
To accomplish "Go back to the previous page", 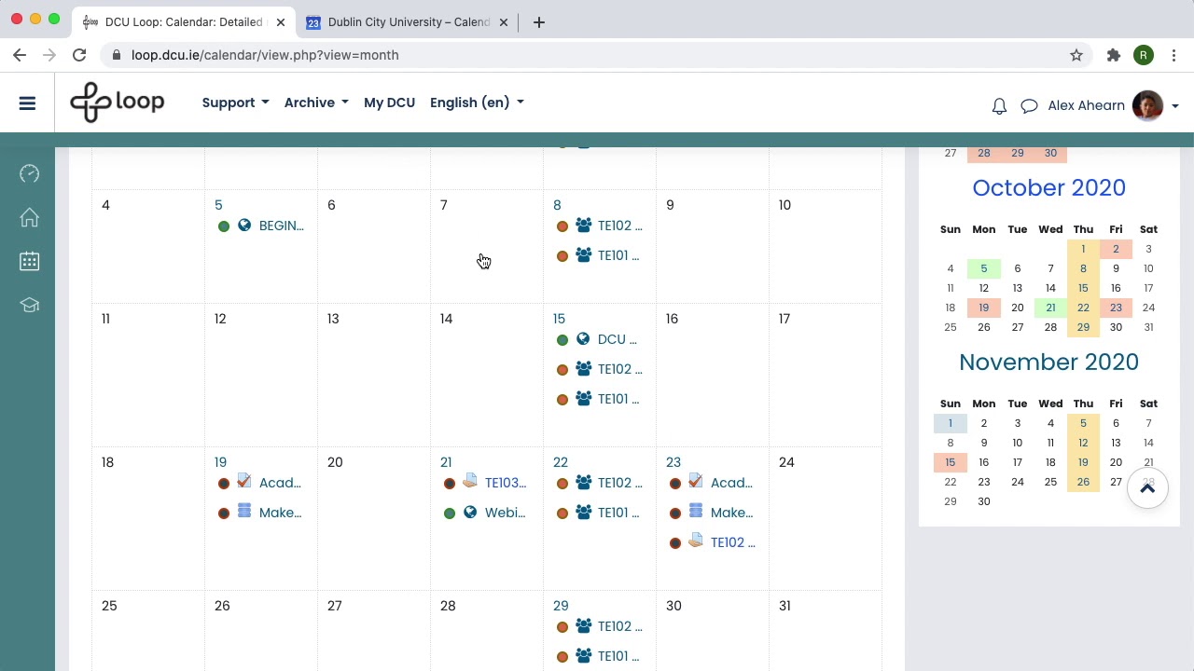I will click(20, 55).
